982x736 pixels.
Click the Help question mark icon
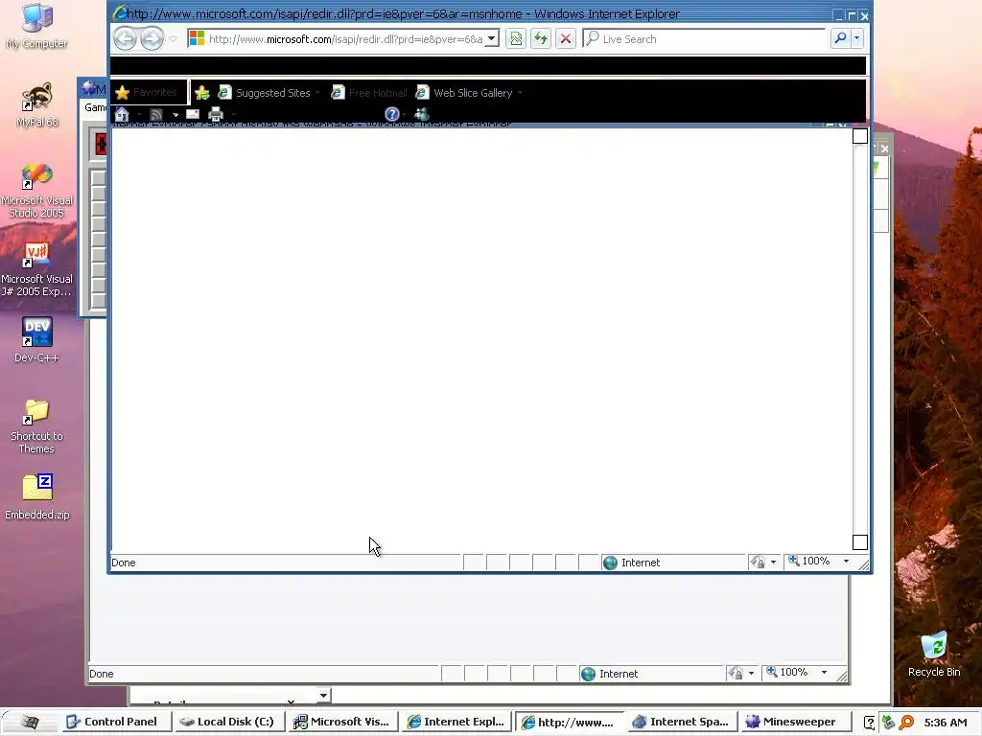(x=392, y=114)
